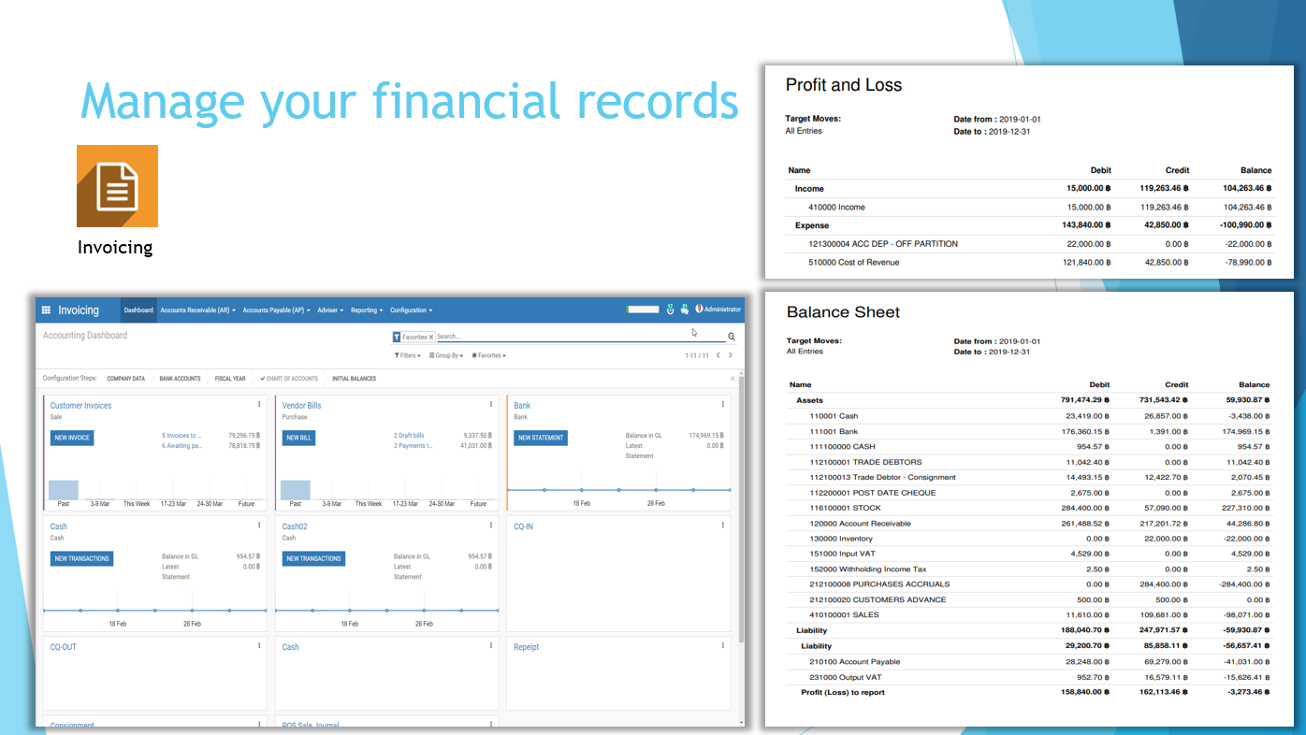Expand Accounts Payable (AP) menu
Screen dimensions: 1306x735
tap(277, 310)
